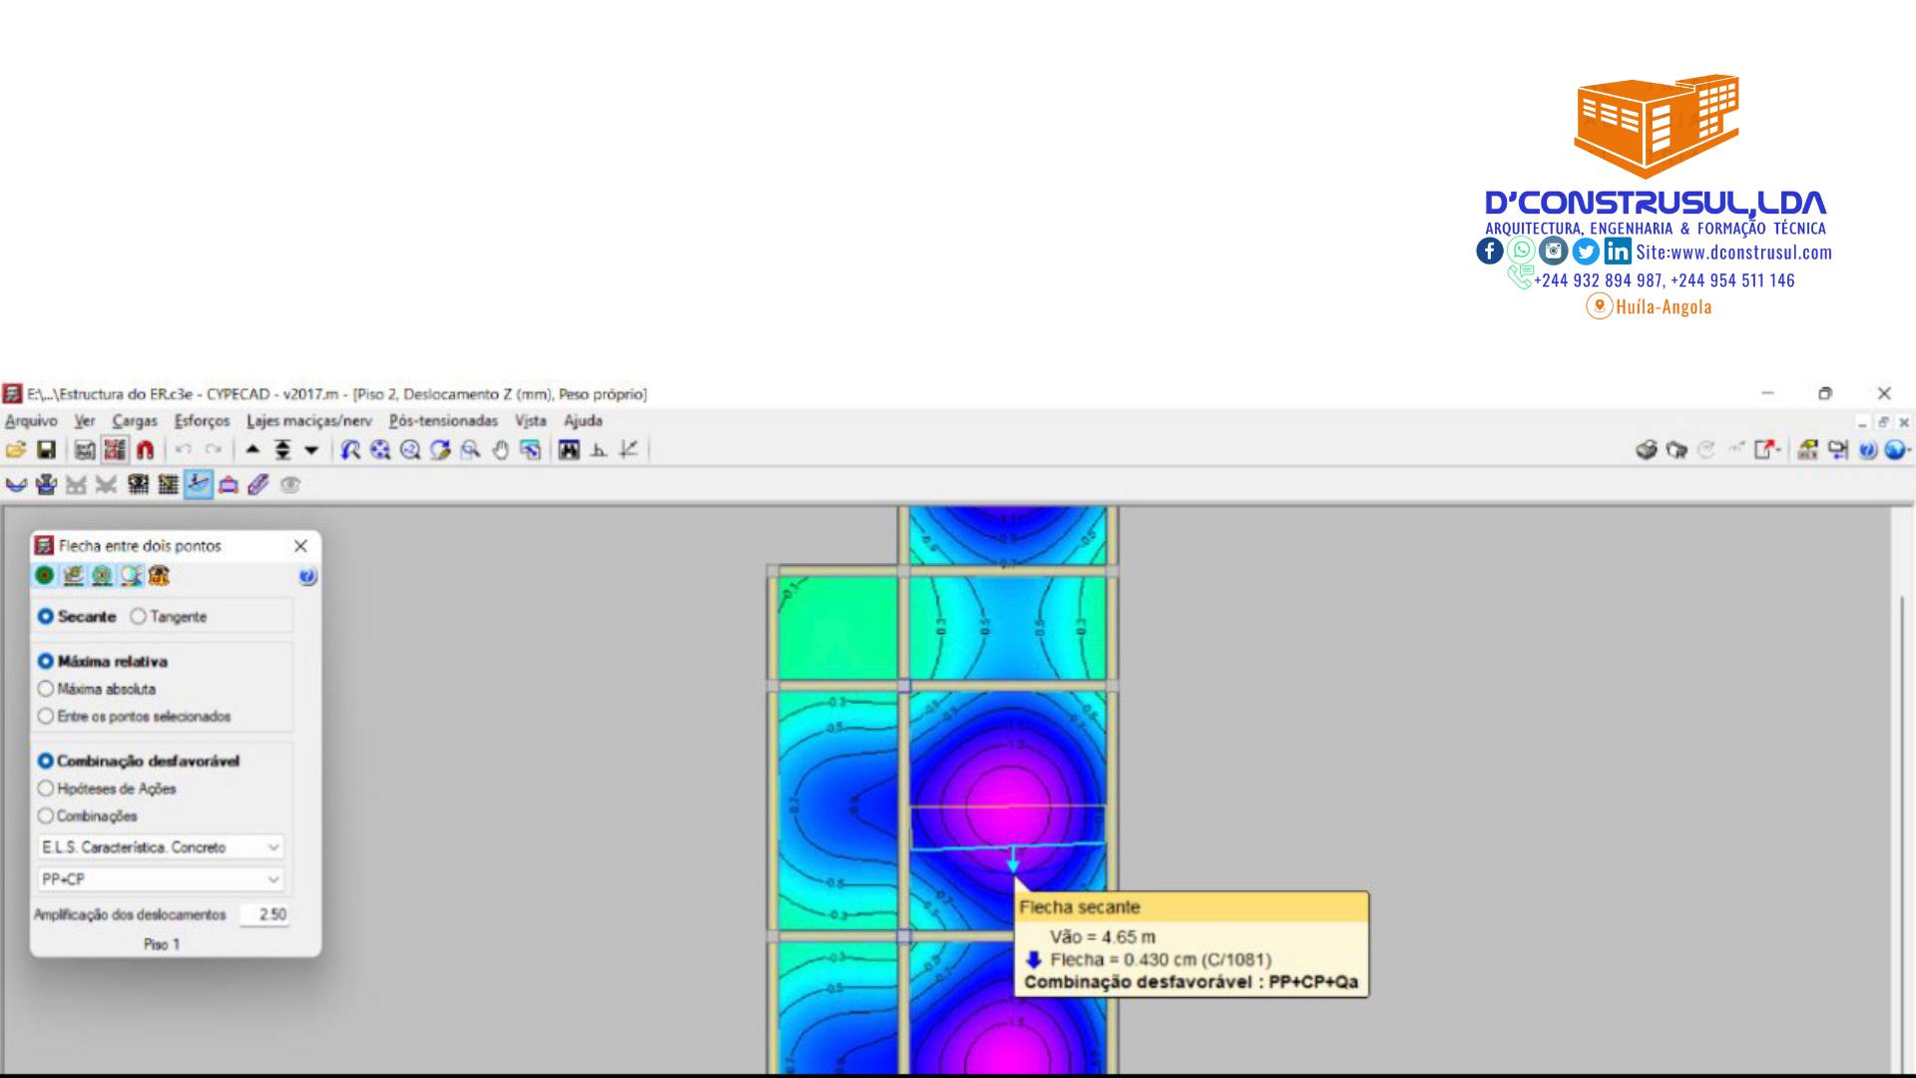Click the purple beam element icon
The width and height of the screenshot is (1916, 1078).
pyautogui.click(x=258, y=485)
